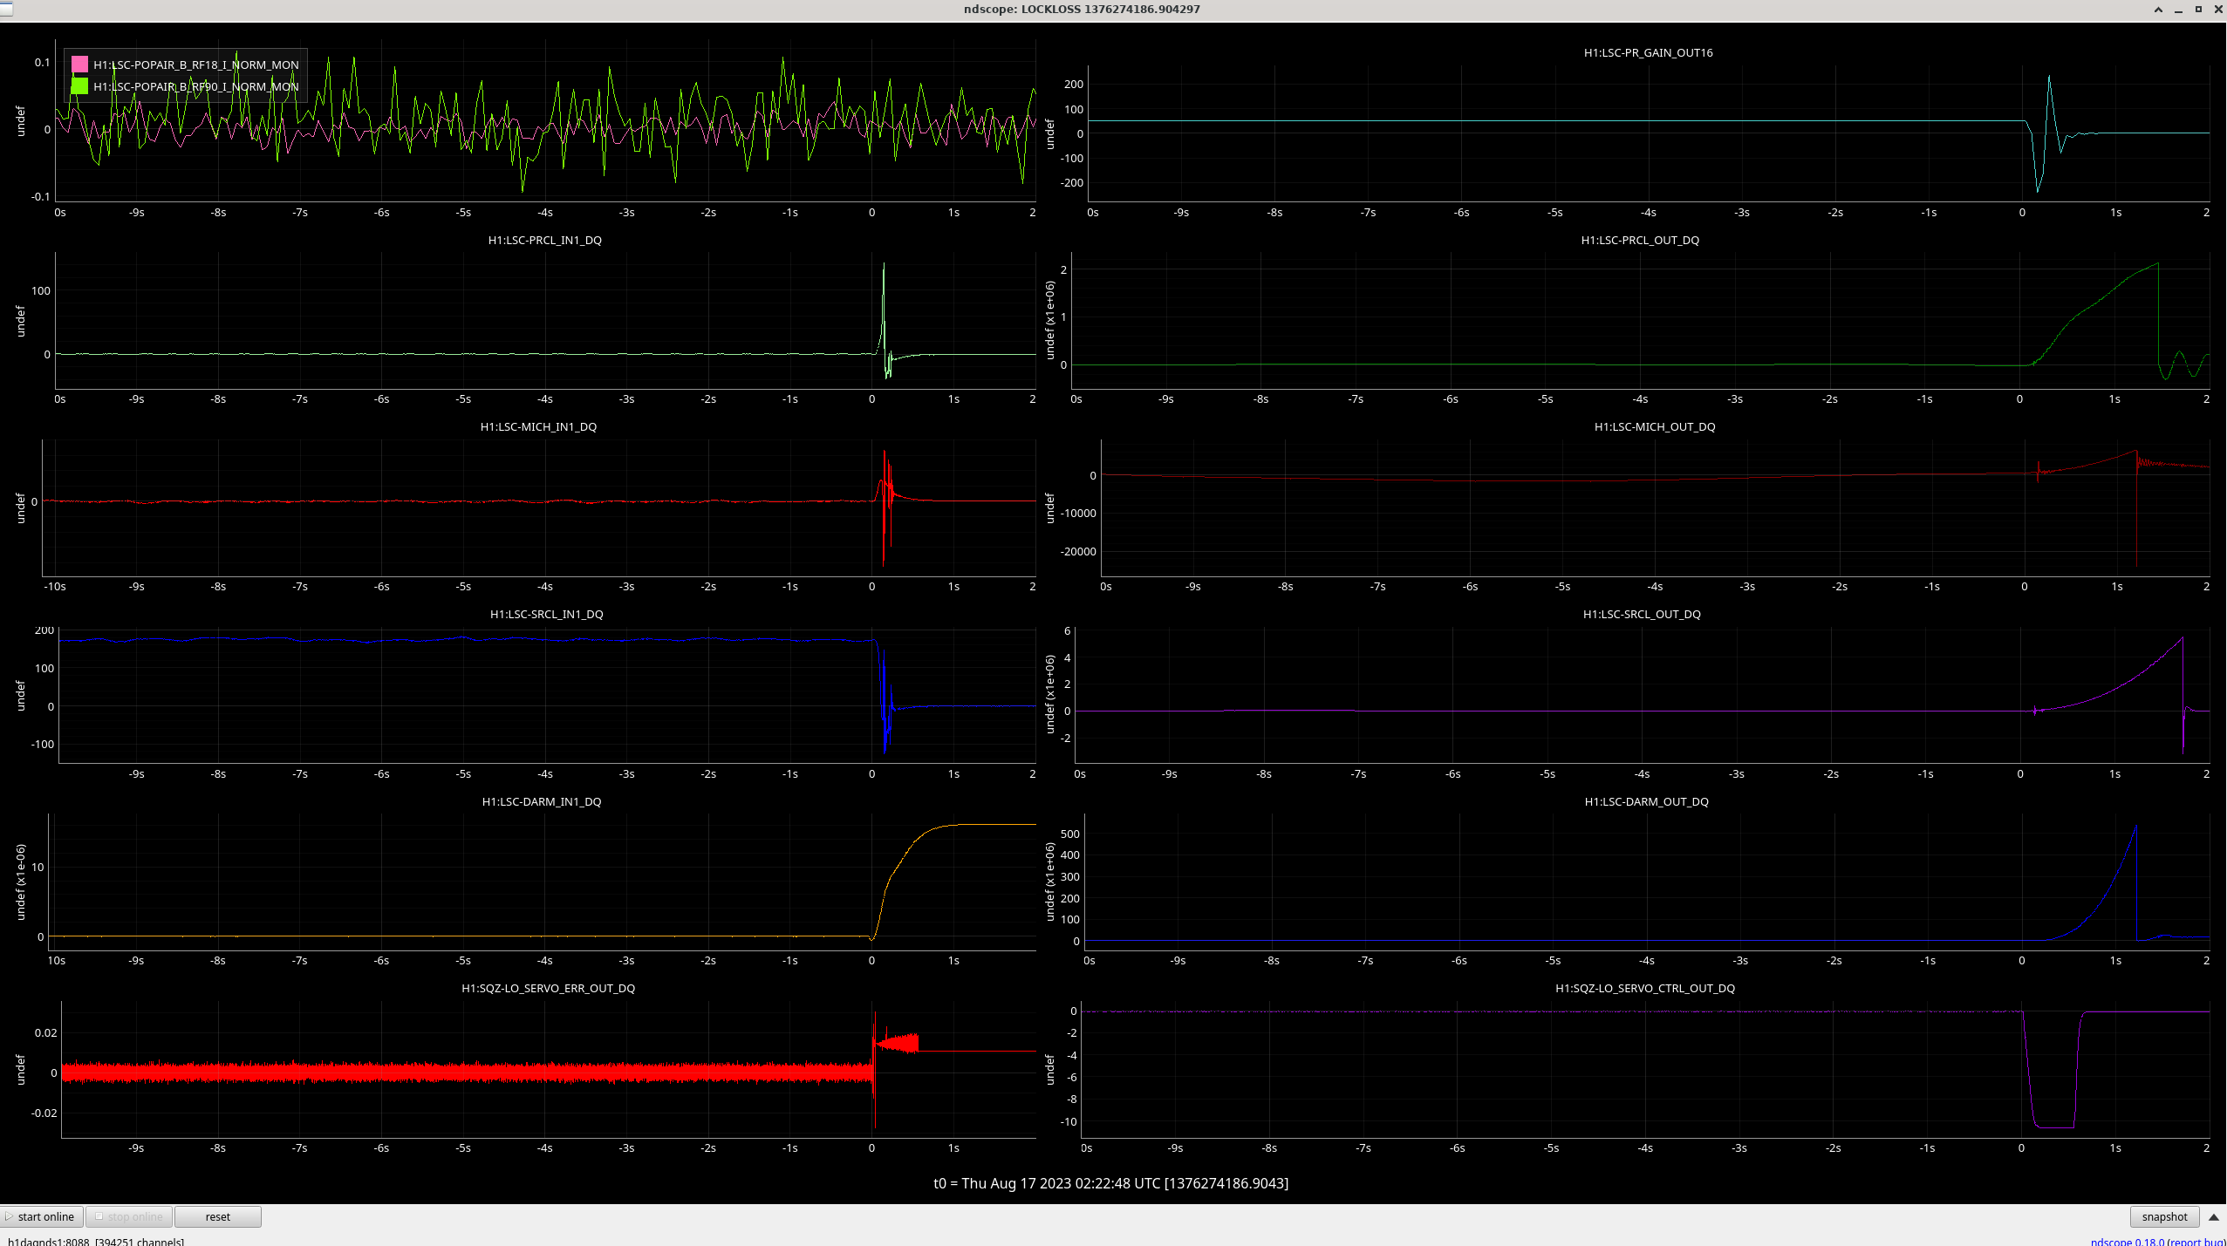Click the H1:SQZ-LO_SERVO_ERR_OUT_DQ plot title
This screenshot has height=1246, width=2227.
click(x=548, y=988)
